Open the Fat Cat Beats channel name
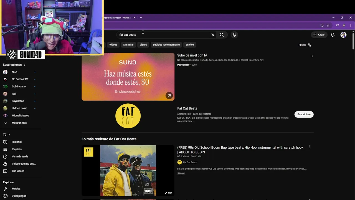The image size is (355, 200). click(x=187, y=108)
